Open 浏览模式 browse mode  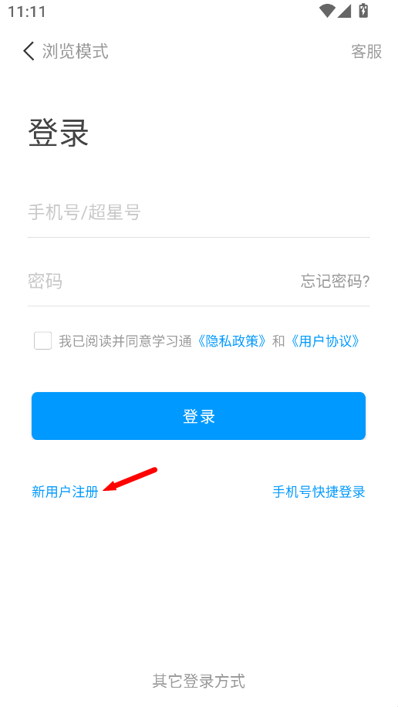click(76, 51)
